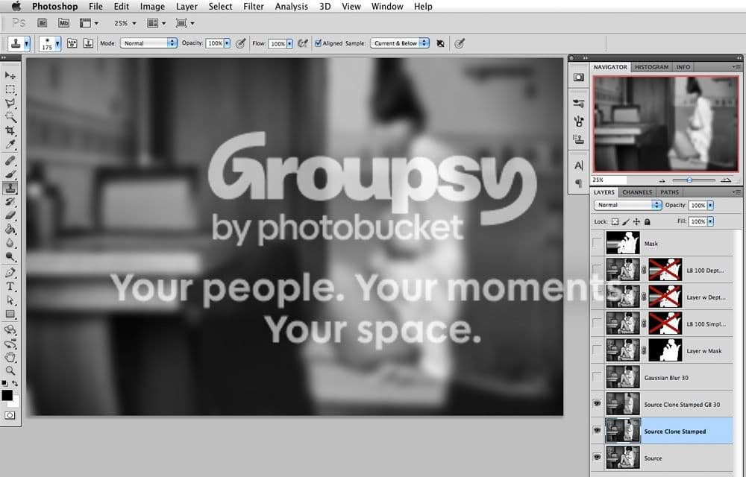The width and height of the screenshot is (746, 477).
Task: Switch to the Paths tab
Action: (669, 192)
